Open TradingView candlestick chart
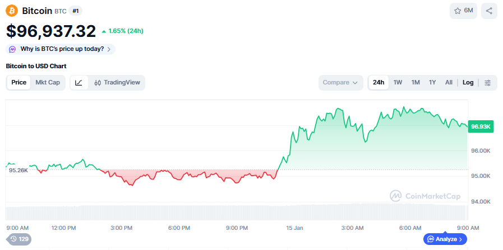 click(117, 83)
